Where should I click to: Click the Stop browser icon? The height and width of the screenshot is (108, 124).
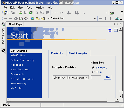tap(16, 19)
